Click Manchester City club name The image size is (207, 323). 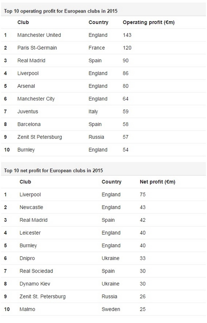(x=36, y=99)
